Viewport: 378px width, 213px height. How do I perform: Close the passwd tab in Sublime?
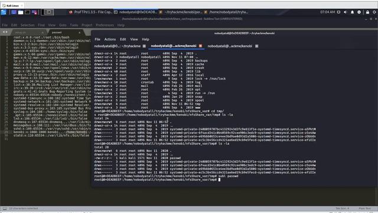[79, 33]
